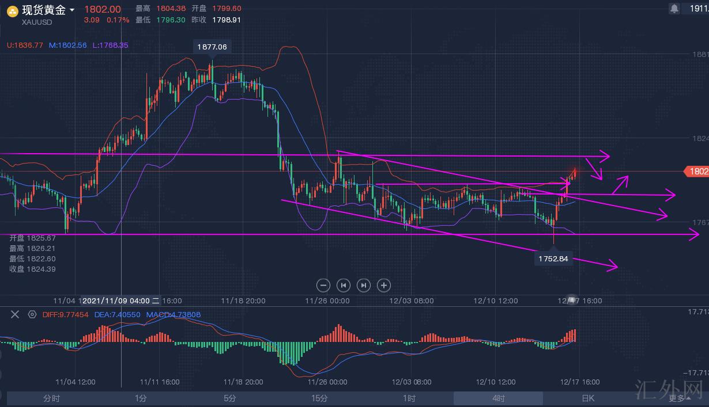Viewport: 709px width, 407px height.
Task: Jump to next bar with the skip-forward icon
Action: pos(364,285)
